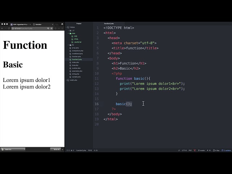The image size is (232, 174).
Task: Click the Function heading on web page
Action: coord(25,45)
